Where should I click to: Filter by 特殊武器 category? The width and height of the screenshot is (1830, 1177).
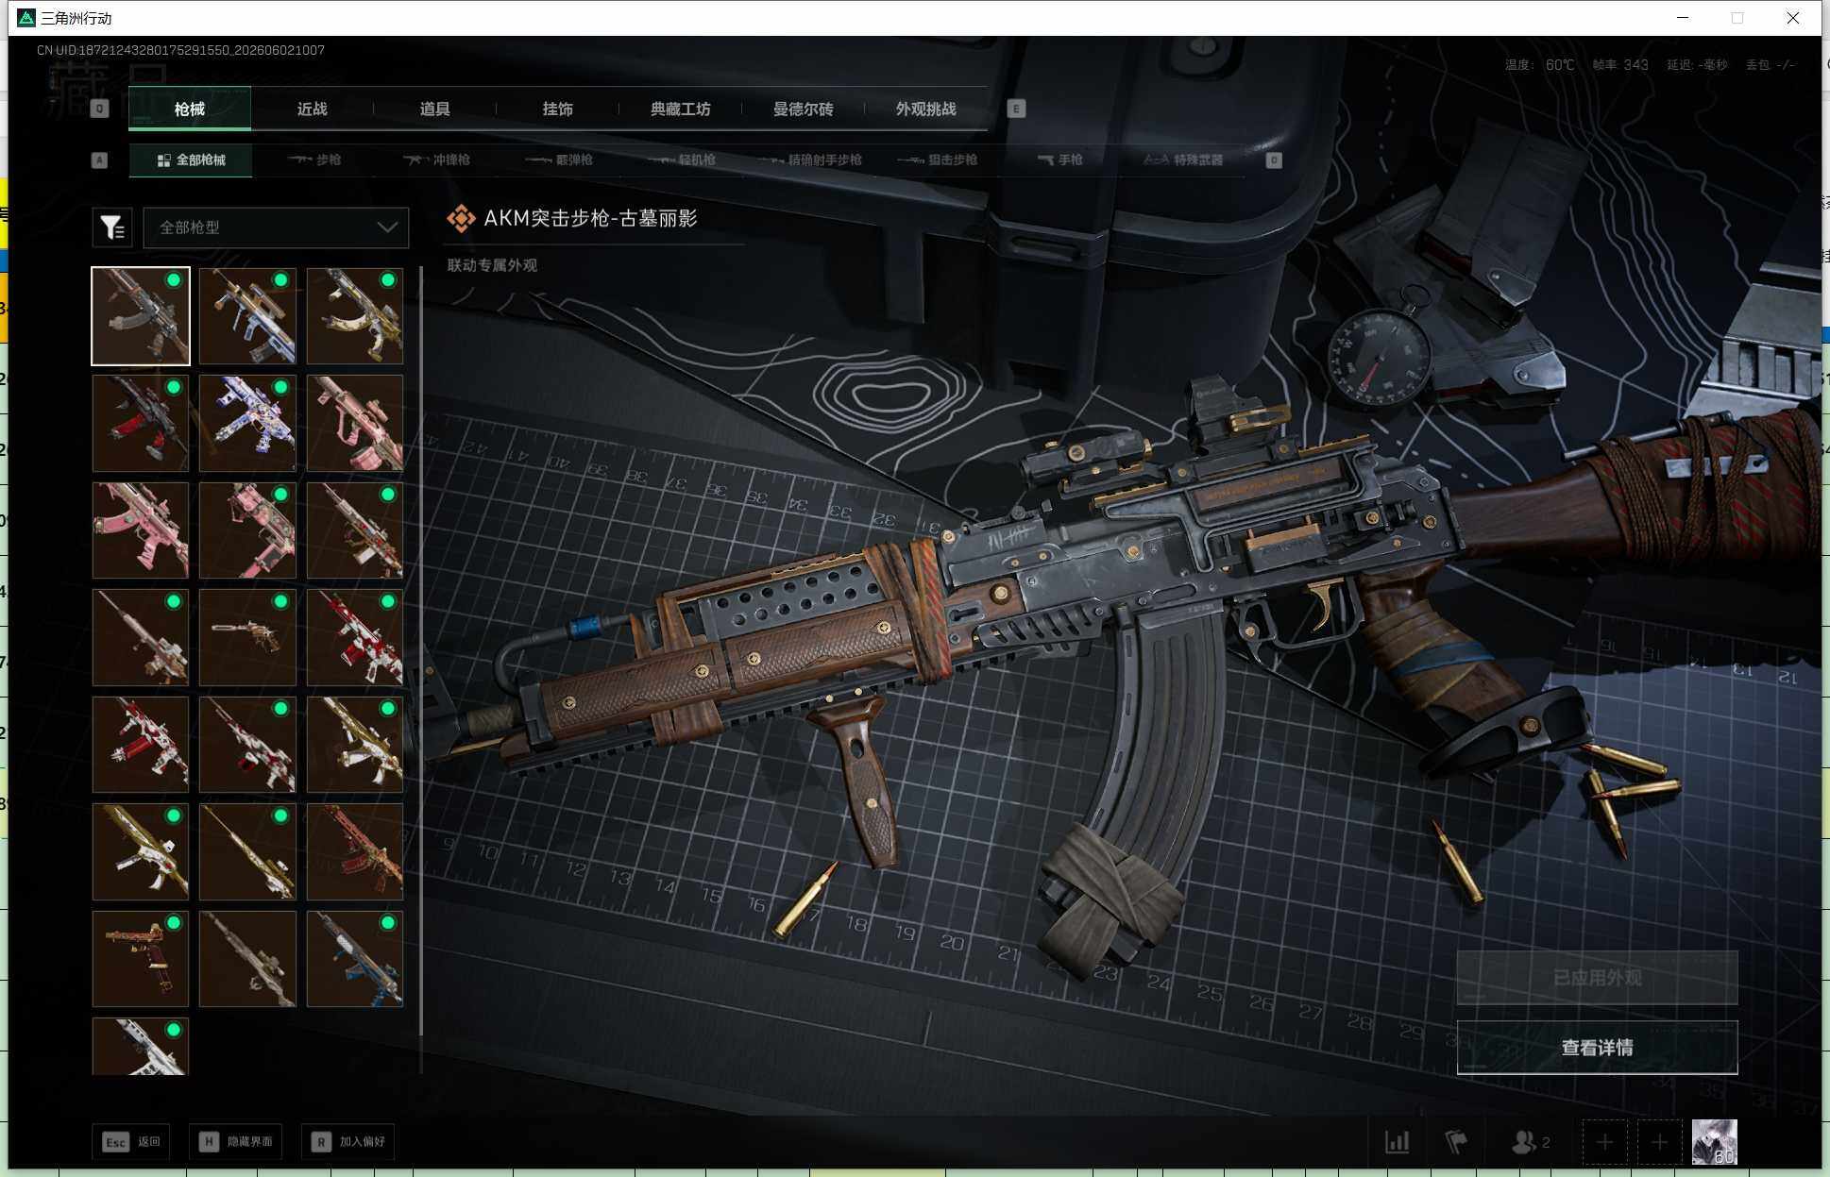tap(1183, 160)
